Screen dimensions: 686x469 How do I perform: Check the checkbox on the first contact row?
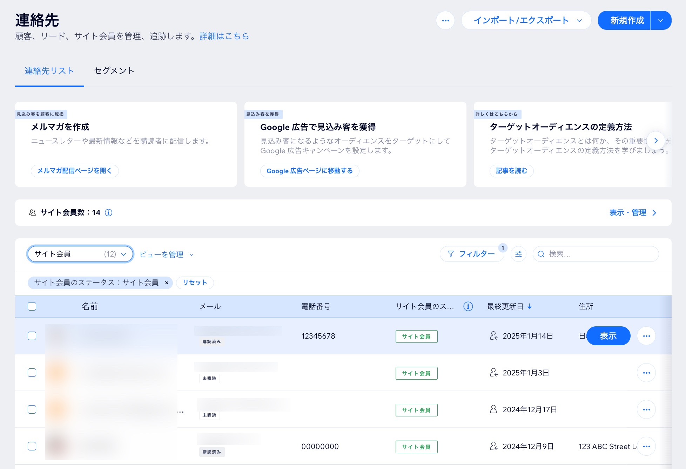click(32, 336)
